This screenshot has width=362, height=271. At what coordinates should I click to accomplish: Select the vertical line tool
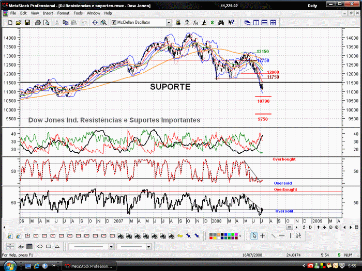[290, 236]
